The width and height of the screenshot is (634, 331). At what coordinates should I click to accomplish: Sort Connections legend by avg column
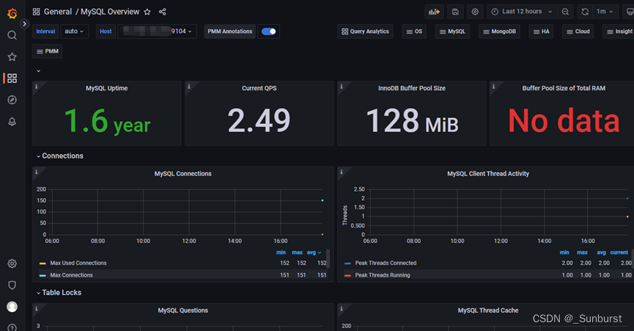point(314,252)
